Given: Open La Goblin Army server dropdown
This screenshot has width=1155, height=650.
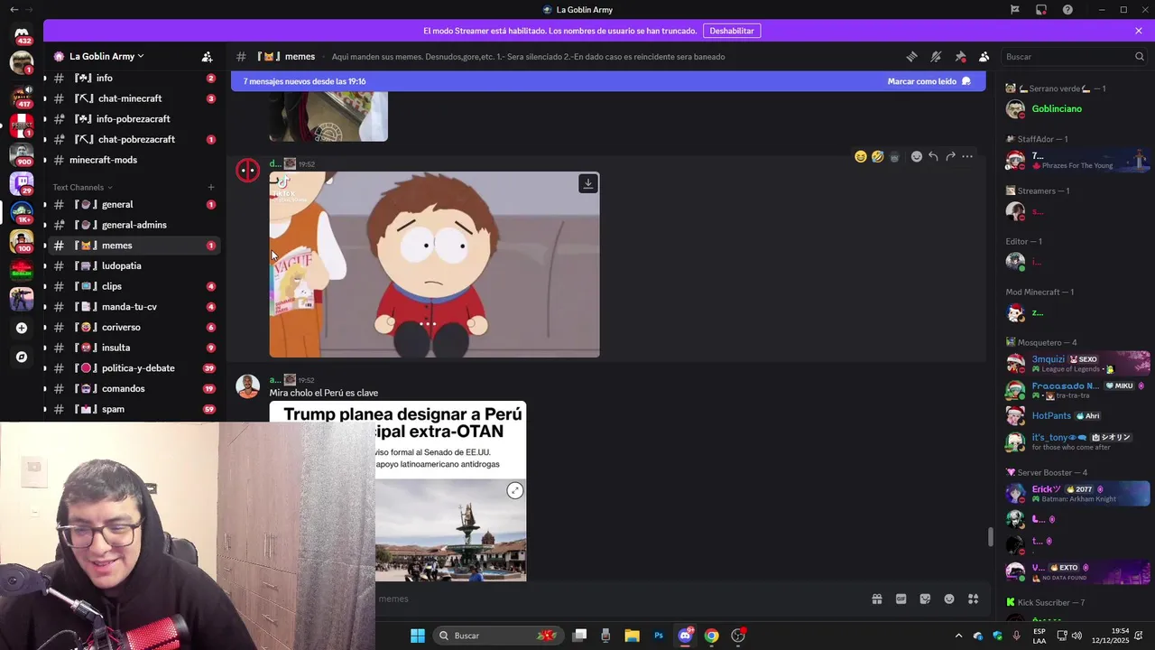Looking at the screenshot, I should (x=106, y=56).
